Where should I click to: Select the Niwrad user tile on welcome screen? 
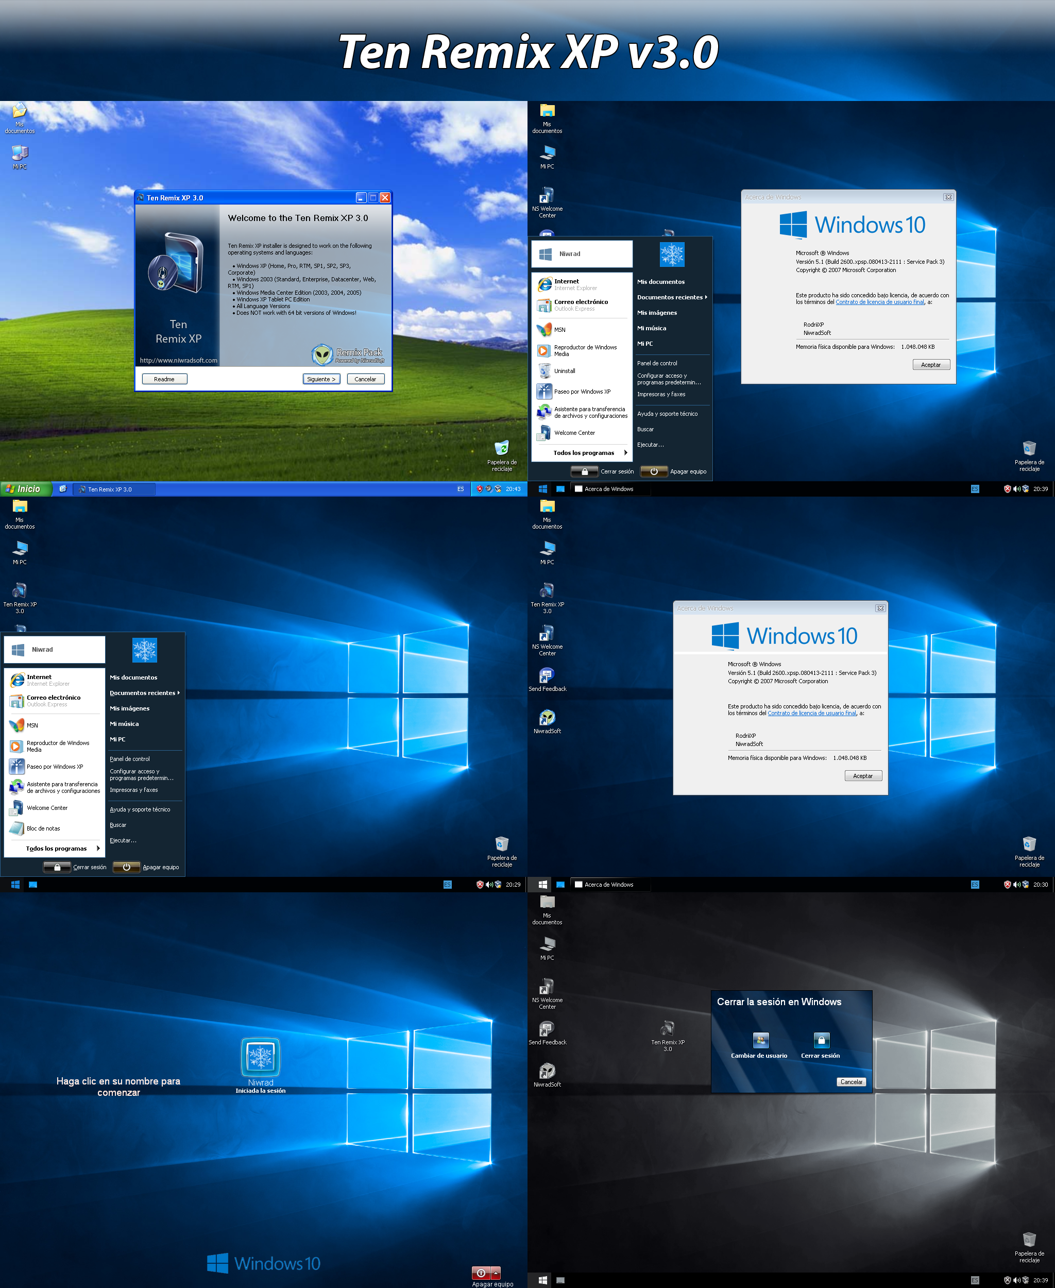[x=260, y=1058]
